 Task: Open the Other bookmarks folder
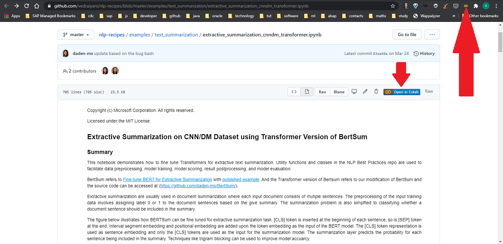point(480,16)
